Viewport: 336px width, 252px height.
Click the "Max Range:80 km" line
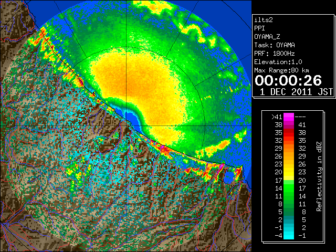(x=281, y=70)
